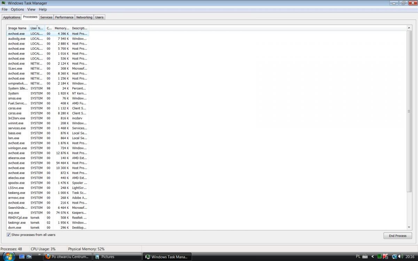
Task: Switch to the Applications tab
Action: point(12,17)
